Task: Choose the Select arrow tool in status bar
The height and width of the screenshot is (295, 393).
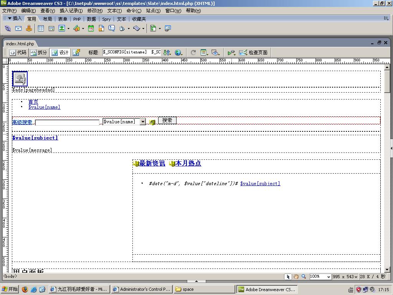Action: [x=288, y=277]
